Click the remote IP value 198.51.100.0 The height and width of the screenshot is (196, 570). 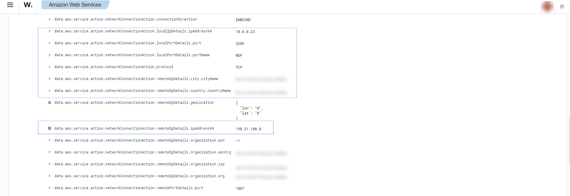248,129
